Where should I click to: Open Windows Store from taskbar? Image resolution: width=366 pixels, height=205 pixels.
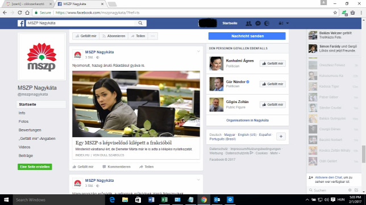point(138,200)
